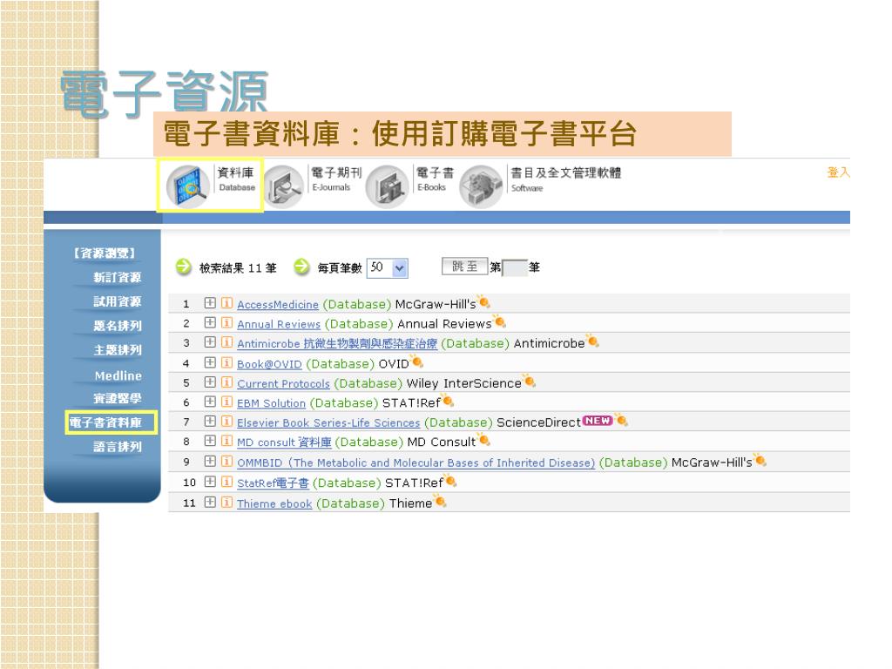This screenshot has height=669, width=892.
Task: Show info icon for Annual Reviews
Action: (x=226, y=322)
